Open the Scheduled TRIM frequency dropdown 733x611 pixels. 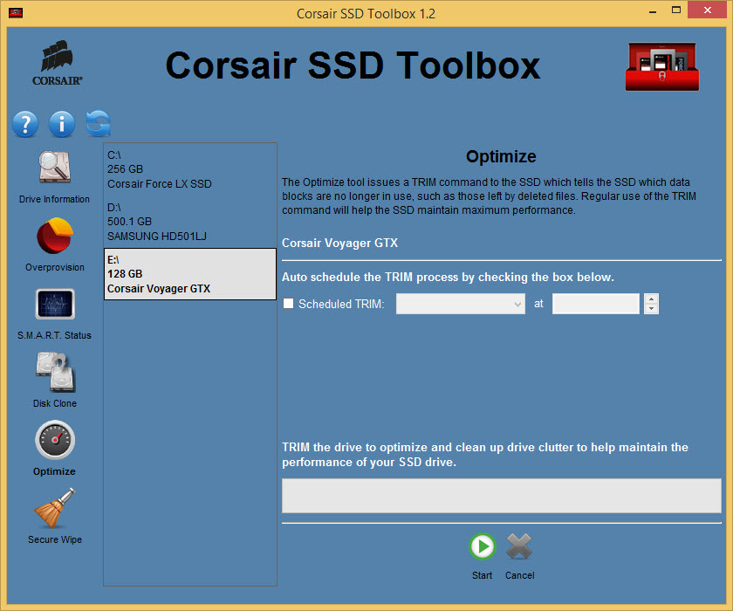click(x=461, y=304)
